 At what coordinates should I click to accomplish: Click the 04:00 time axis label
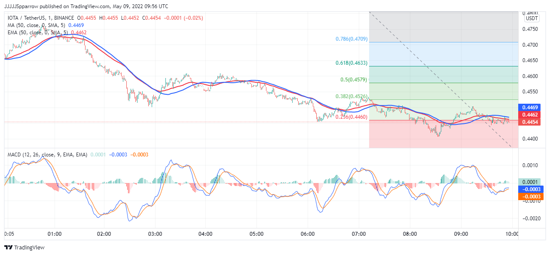205,234
